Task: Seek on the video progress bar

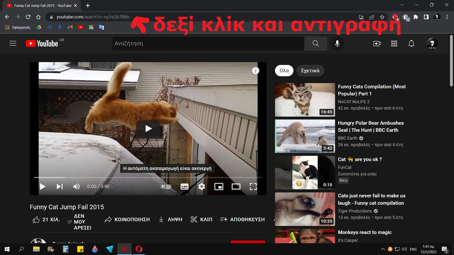Action: 148,177
